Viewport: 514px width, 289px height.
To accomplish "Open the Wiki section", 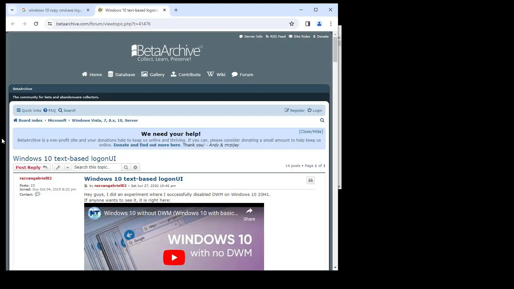I will pos(216,74).
